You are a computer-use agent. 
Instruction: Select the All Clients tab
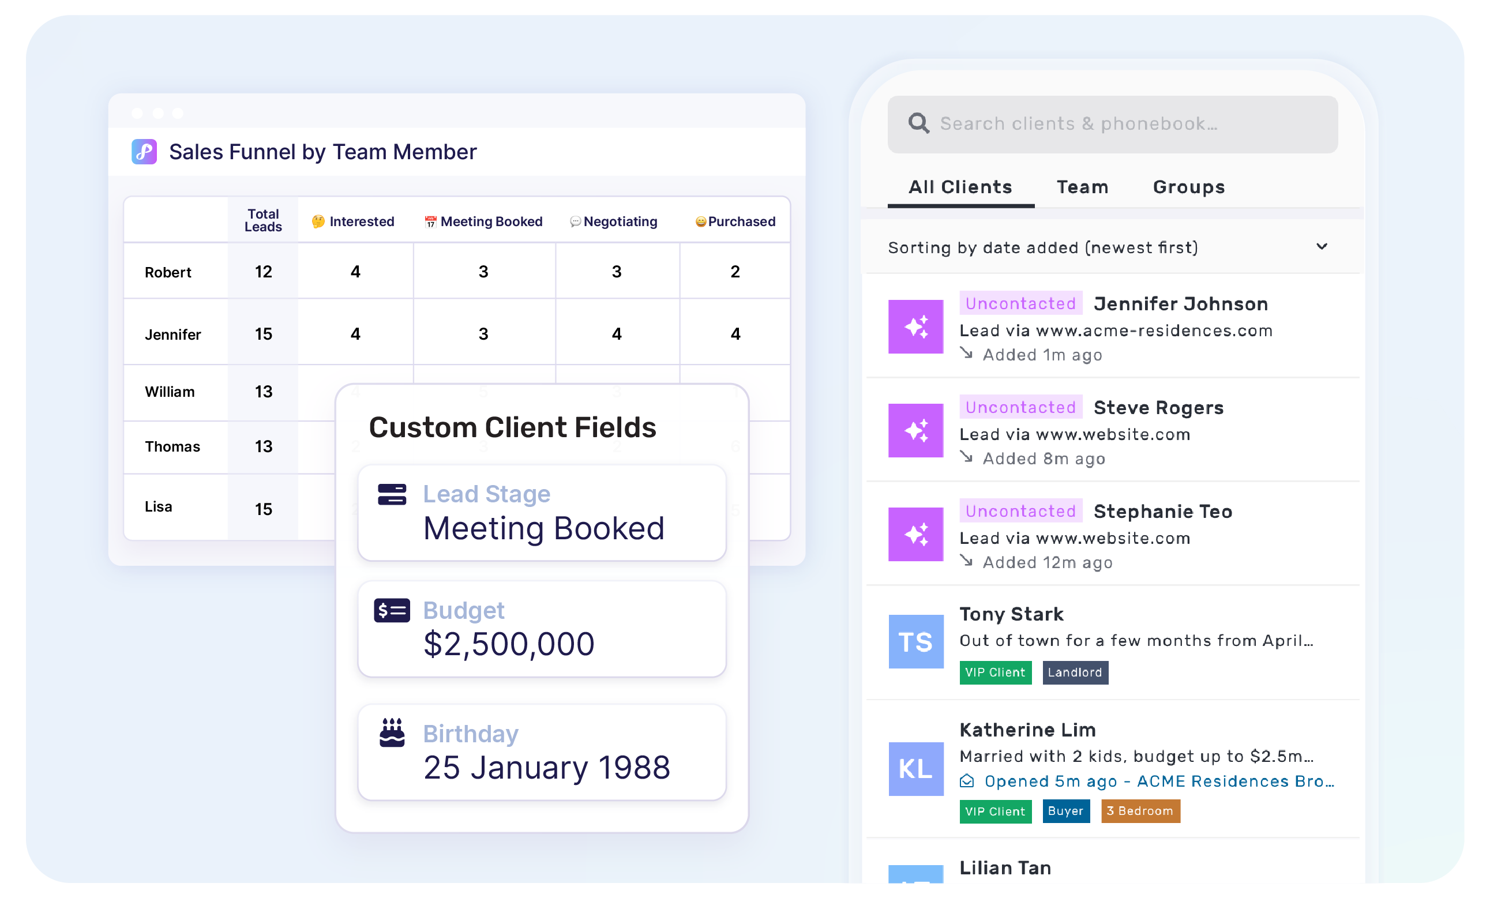[x=960, y=187]
